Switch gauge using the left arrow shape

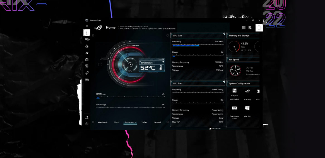pyautogui.click(x=100, y=65)
